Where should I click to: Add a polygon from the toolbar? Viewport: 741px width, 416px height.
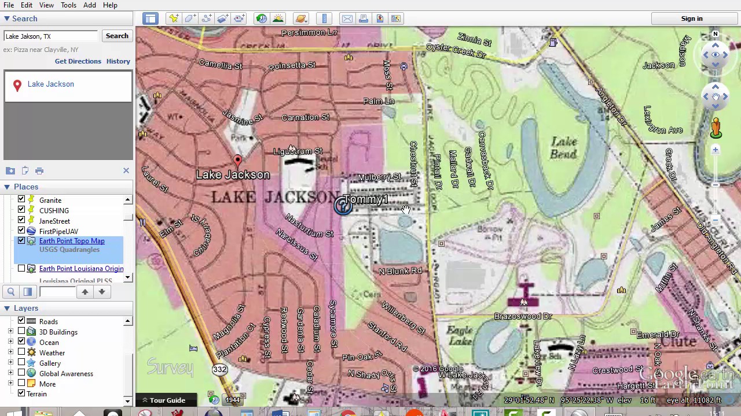tap(190, 18)
